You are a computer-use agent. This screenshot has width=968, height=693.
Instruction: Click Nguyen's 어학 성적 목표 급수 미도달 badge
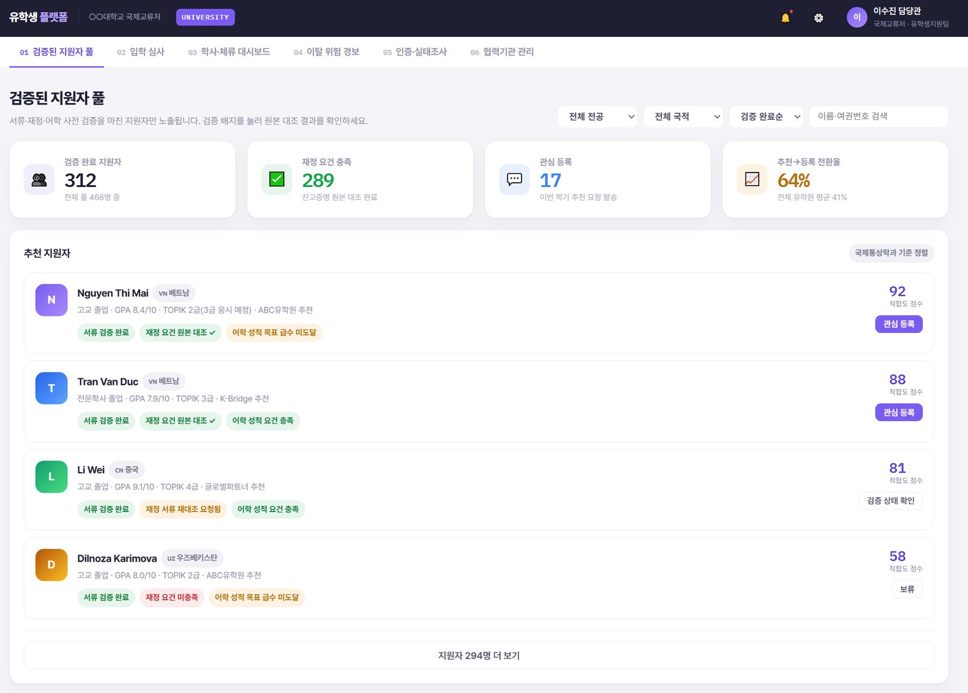pyautogui.click(x=274, y=333)
